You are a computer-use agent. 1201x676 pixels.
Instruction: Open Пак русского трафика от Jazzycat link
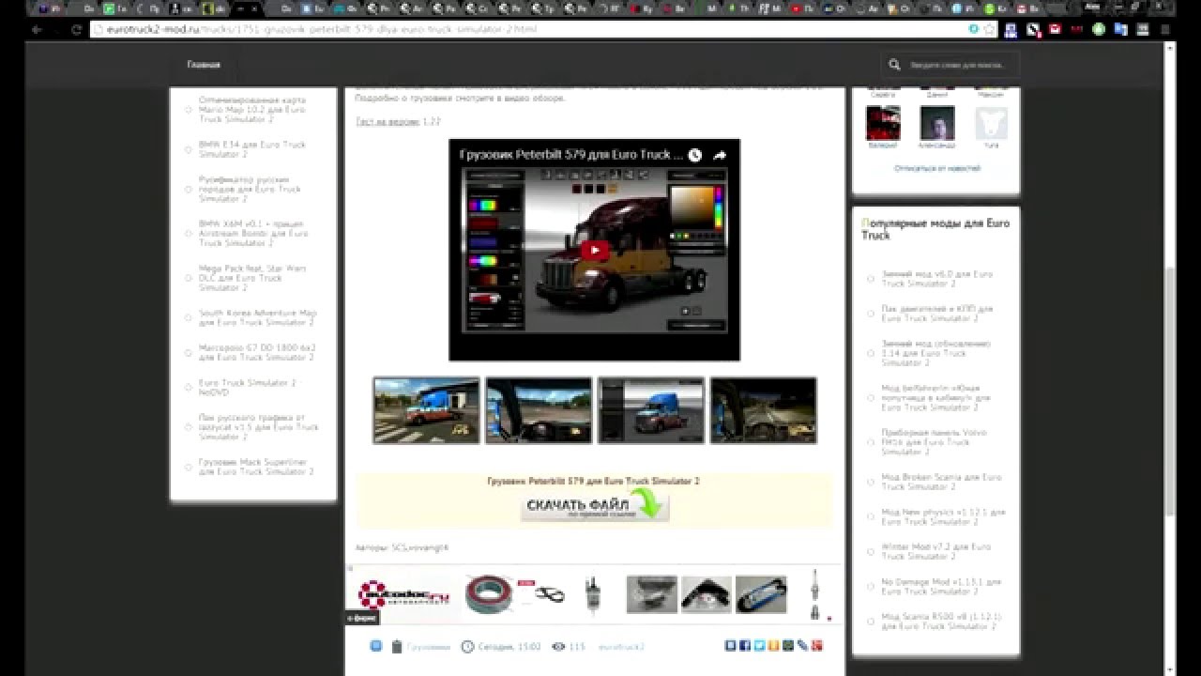click(x=259, y=426)
